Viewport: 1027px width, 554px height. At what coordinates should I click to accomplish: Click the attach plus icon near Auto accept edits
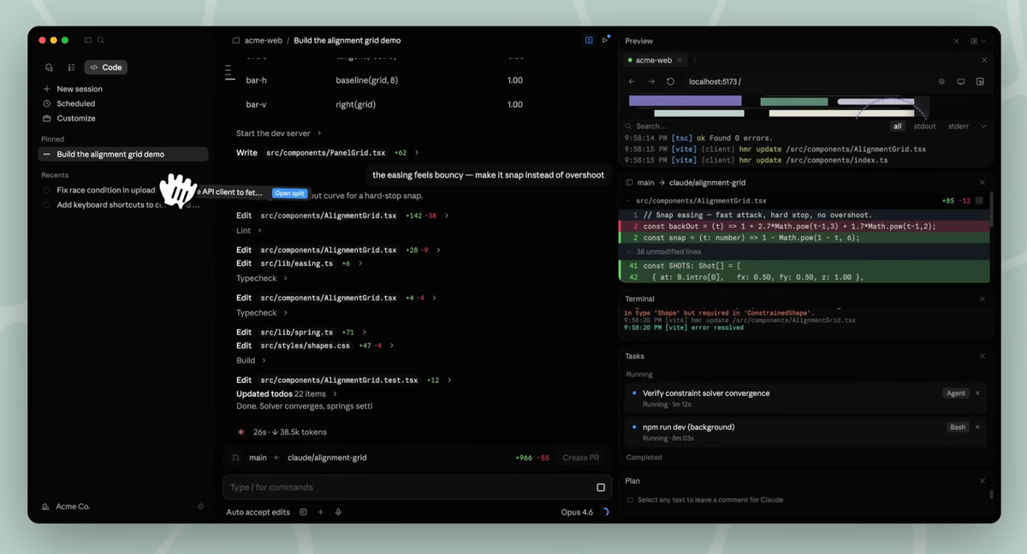pyautogui.click(x=320, y=511)
